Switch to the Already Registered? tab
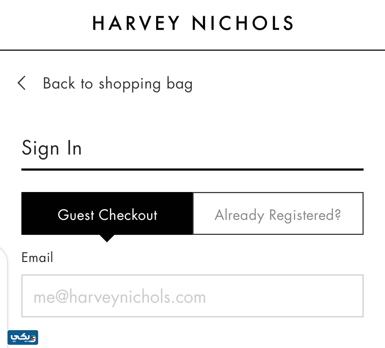 (x=278, y=213)
